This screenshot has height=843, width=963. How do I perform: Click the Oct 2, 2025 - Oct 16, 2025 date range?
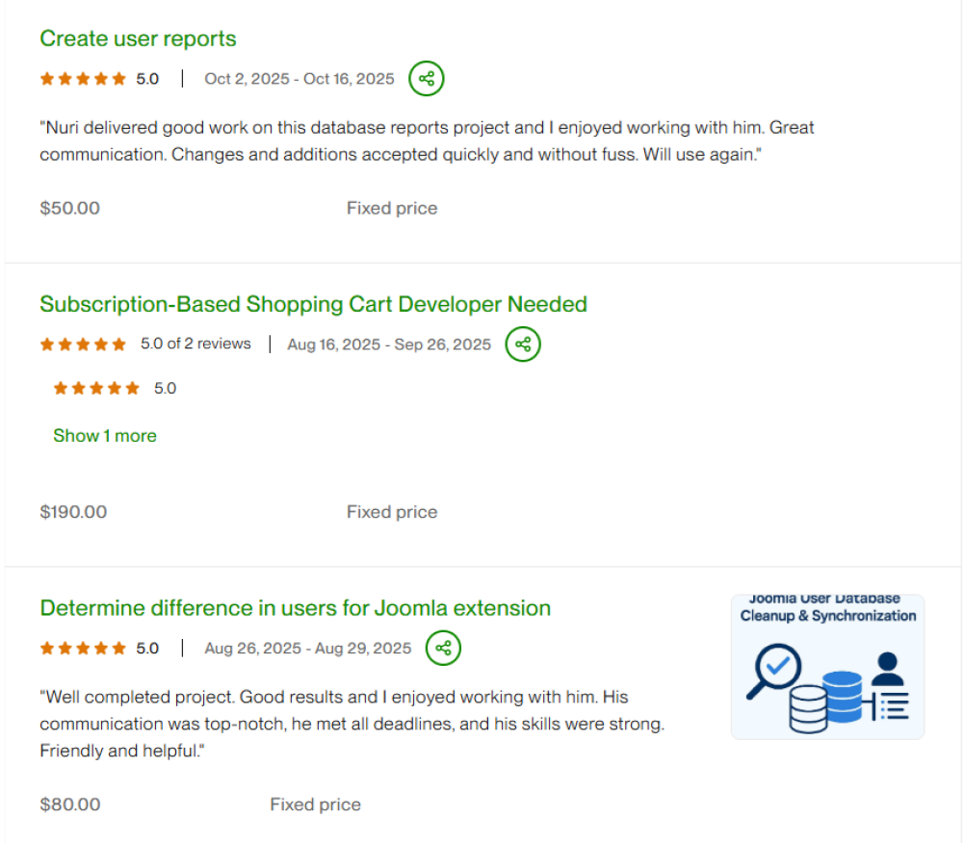(299, 79)
